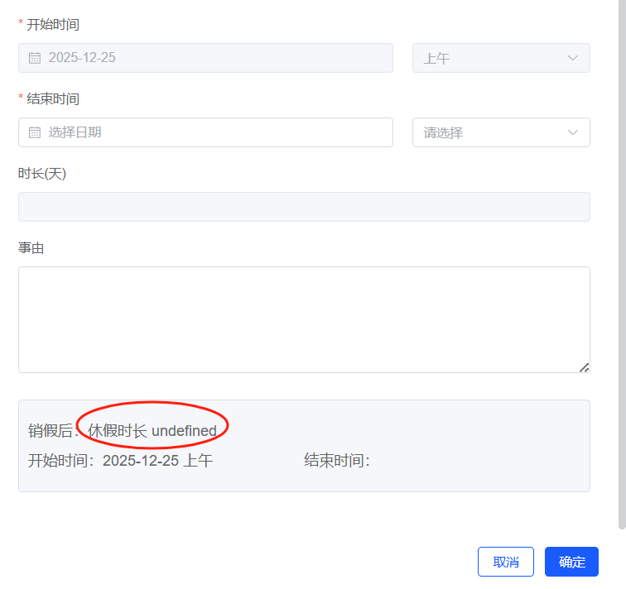Click the calendar icon in end date field
The height and width of the screenshot is (589, 626).
(x=35, y=132)
